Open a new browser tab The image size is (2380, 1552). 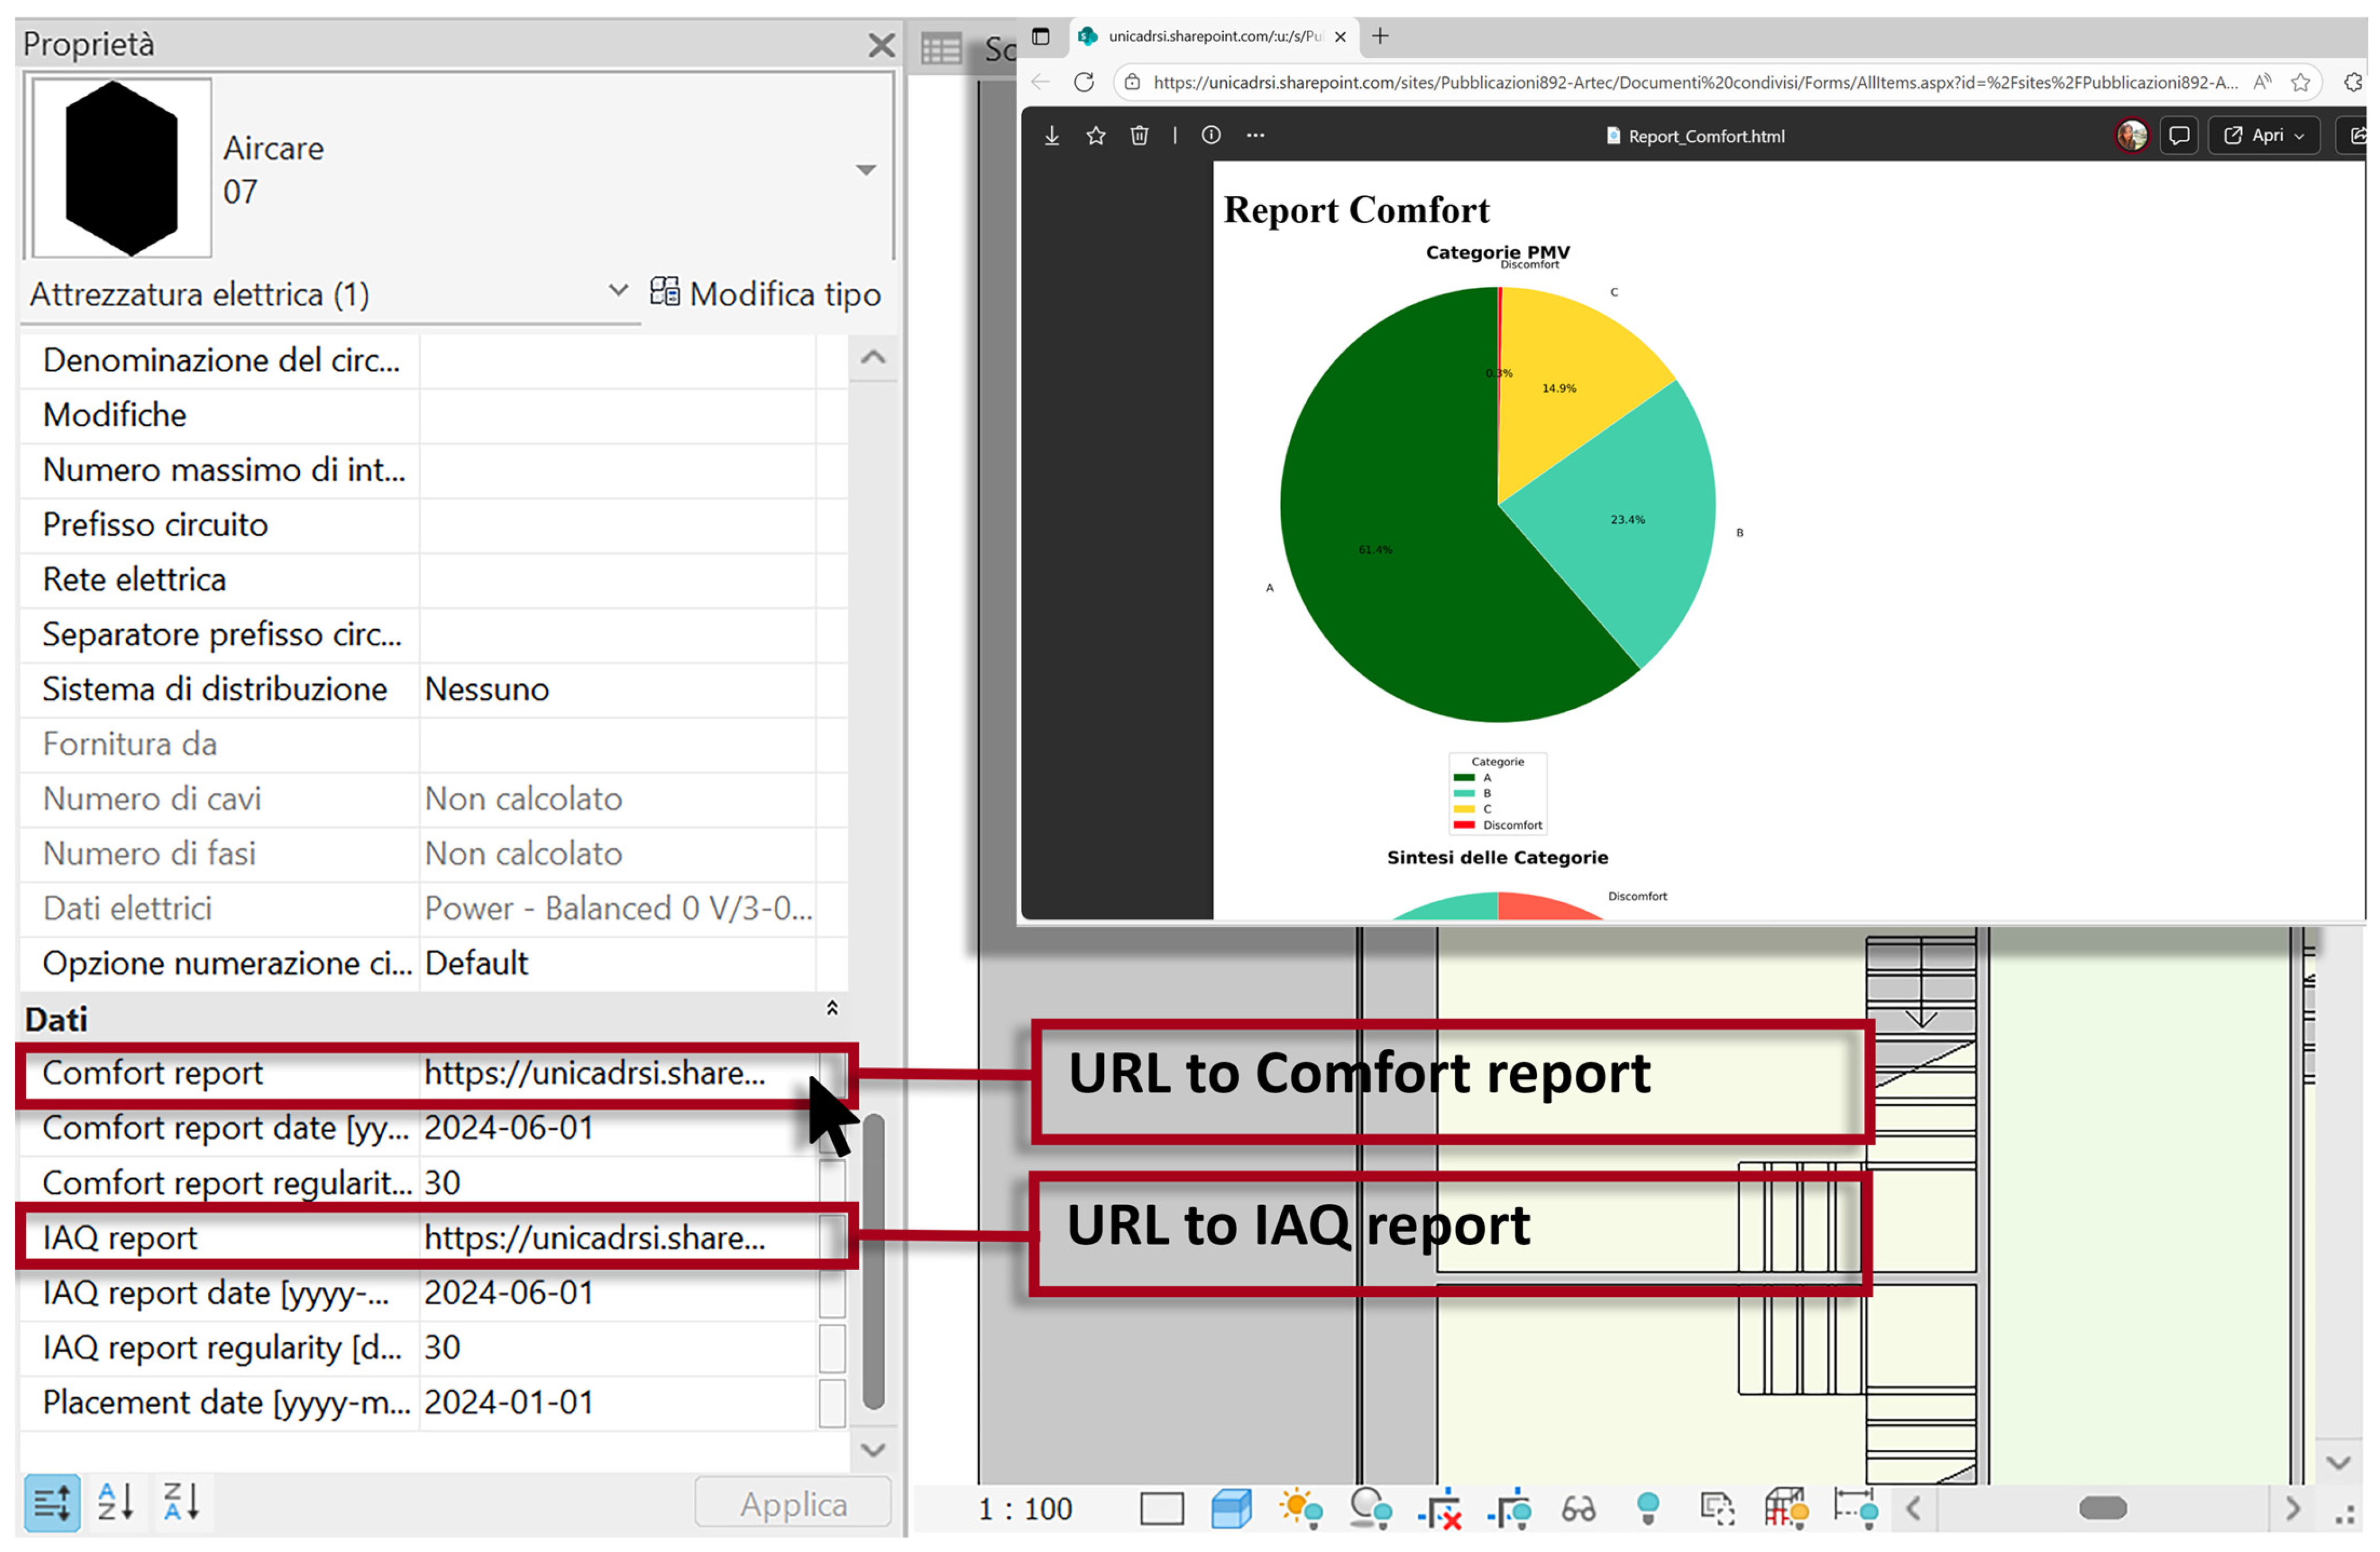click(x=1380, y=36)
